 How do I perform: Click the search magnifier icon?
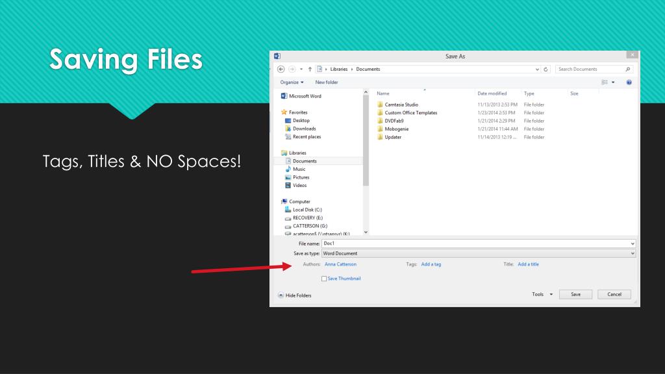(628, 69)
